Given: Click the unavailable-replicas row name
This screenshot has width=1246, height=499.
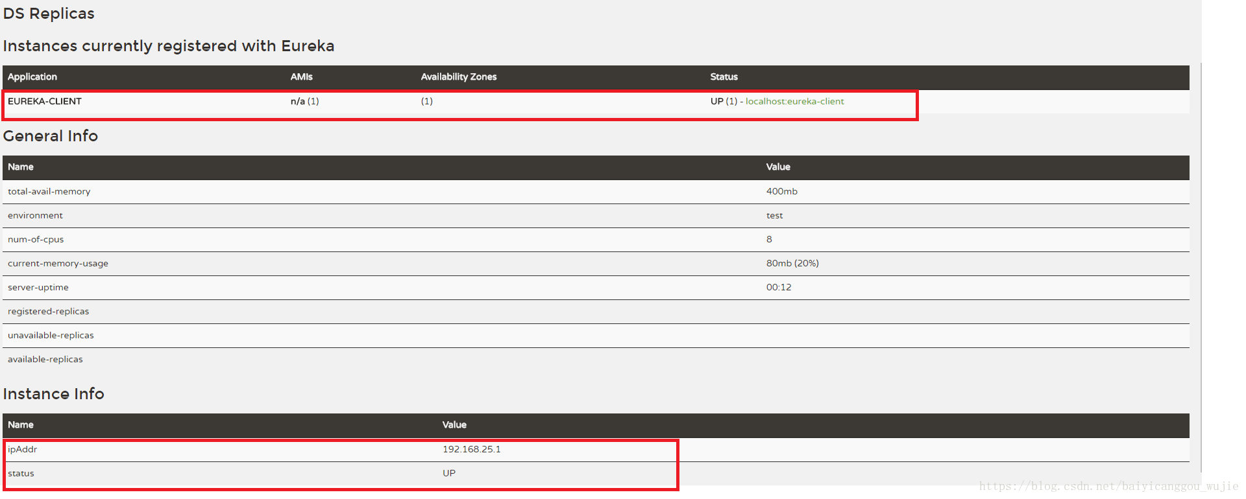Looking at the screenshot, I should click(x=51, y=335).
